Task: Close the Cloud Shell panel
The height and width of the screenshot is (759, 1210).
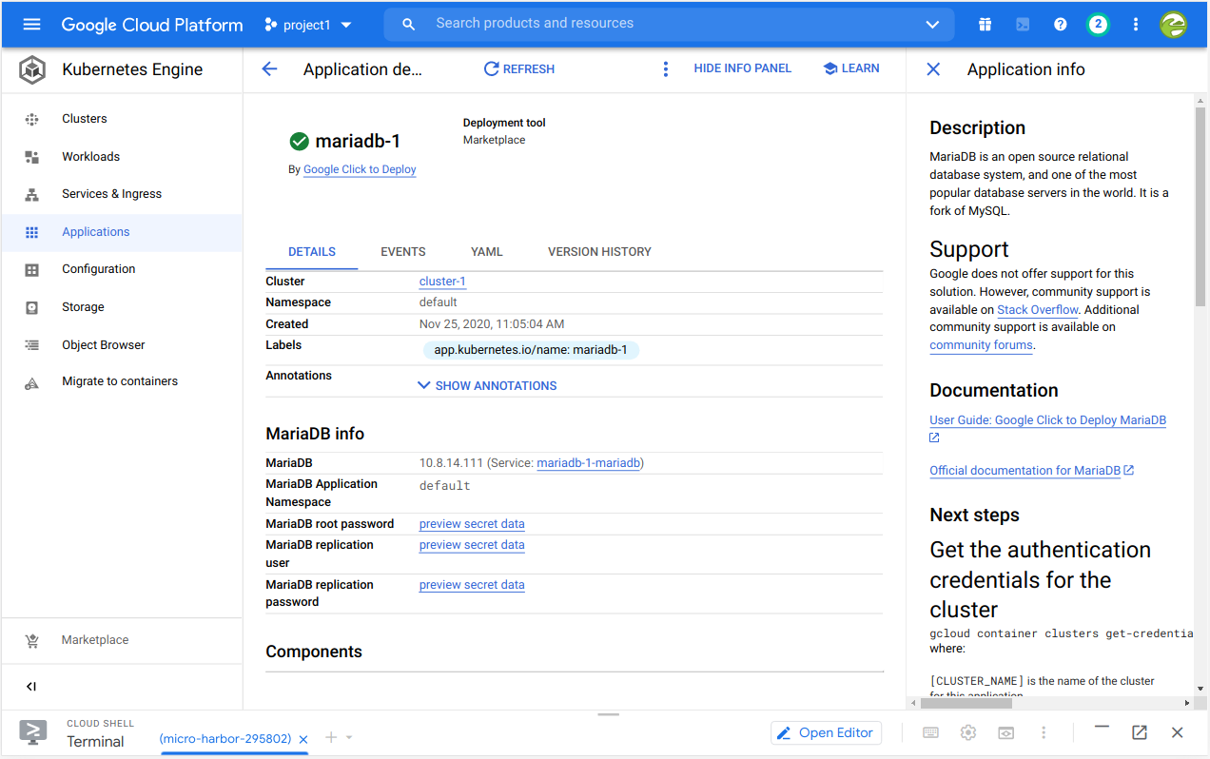Action: pyautogui.click(x=1178, y=732)
